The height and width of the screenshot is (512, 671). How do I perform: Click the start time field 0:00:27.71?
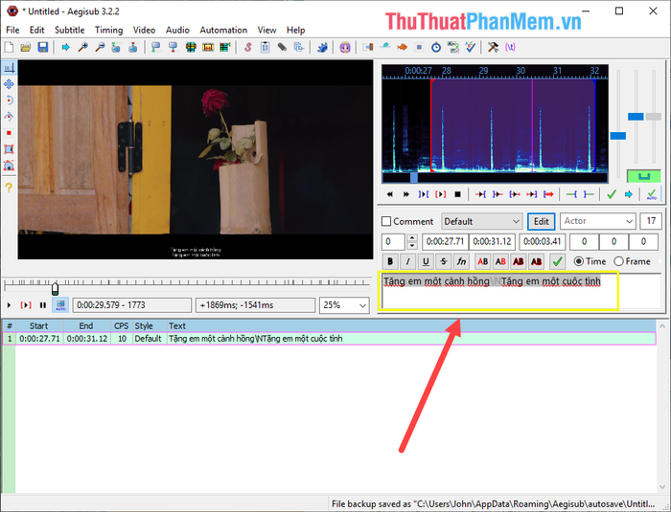[x=445, y=241]
